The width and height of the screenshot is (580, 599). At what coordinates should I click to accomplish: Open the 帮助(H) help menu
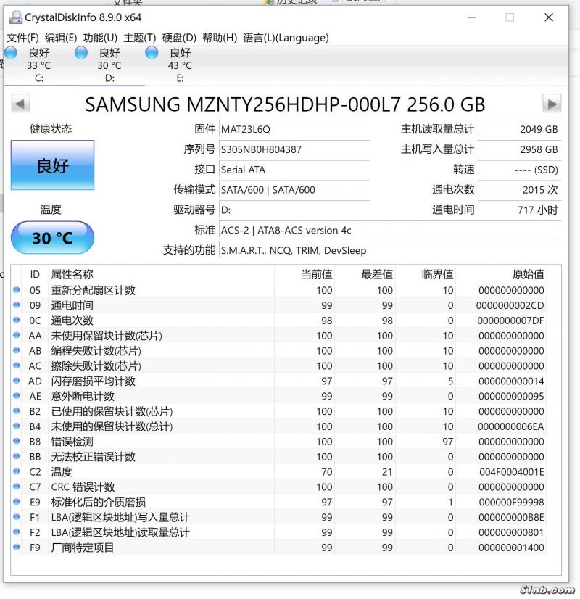click(x=220, y=38)
